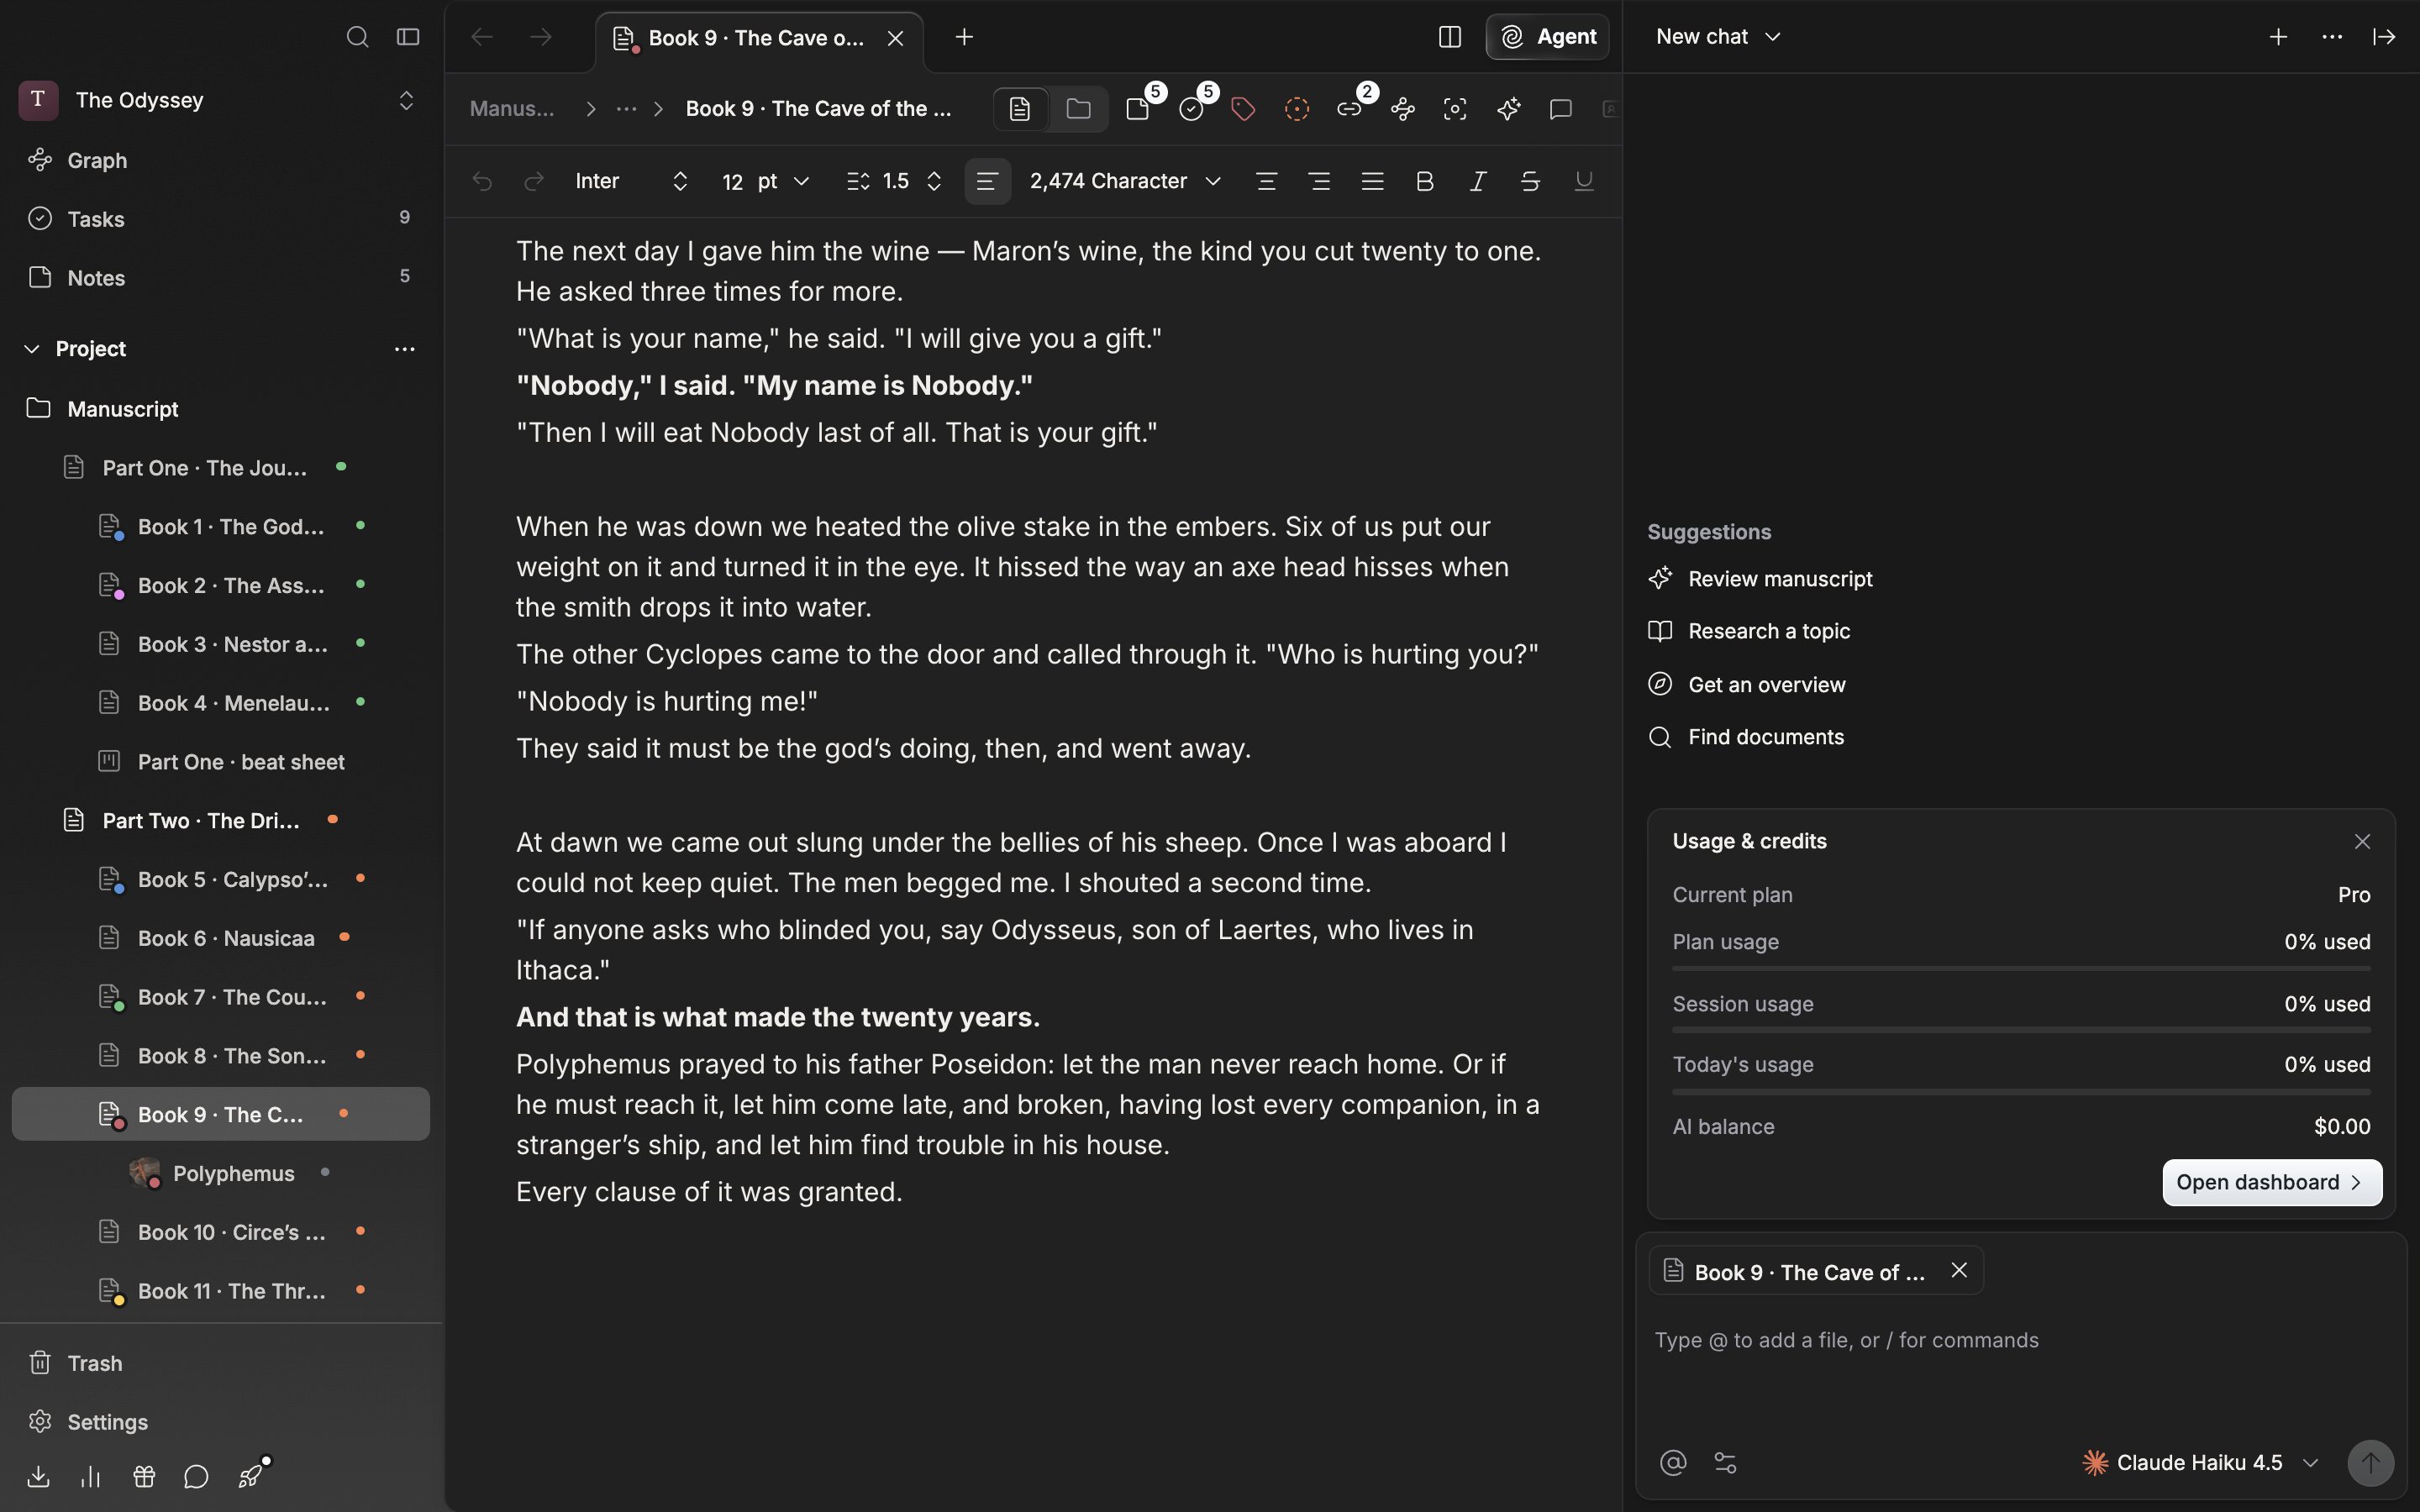The image size is (2420, 1512).
Task: Open Tasks in the sidebar
Action: 220,219
